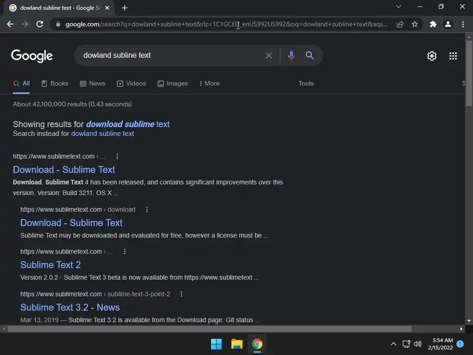Open the 'Sublime Text 2' result

point(50,265)
